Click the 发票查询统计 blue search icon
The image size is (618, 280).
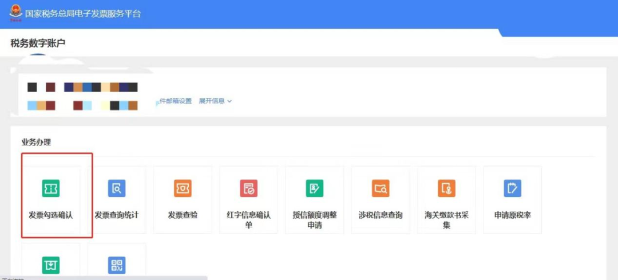(x=117, y=188)
